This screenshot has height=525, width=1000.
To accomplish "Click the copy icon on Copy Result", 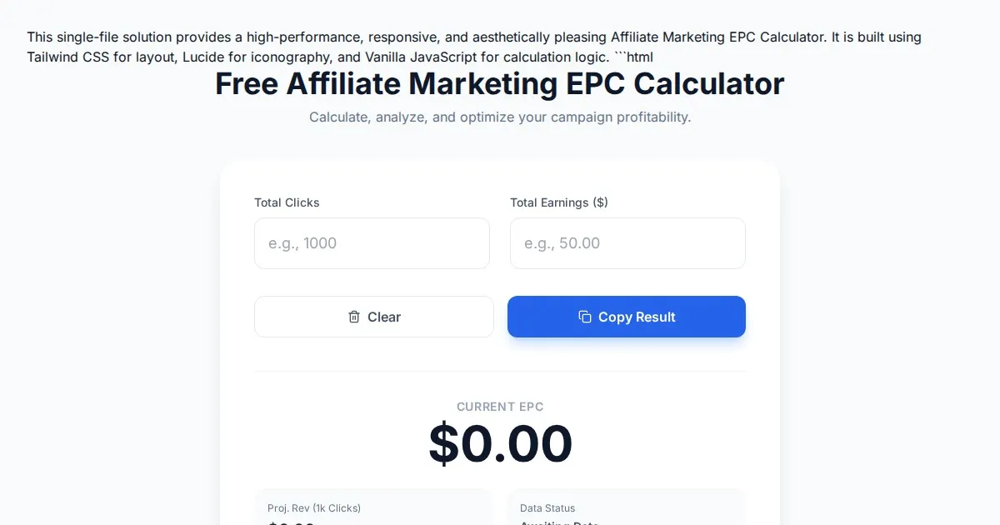I will (x=585, y=317).
